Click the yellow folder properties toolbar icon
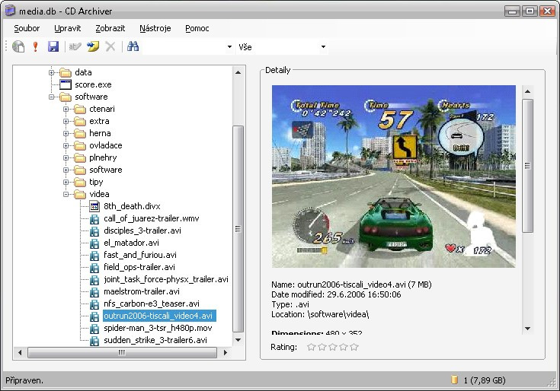This screenshot has width=560, height=391. (x=93, y=46)
